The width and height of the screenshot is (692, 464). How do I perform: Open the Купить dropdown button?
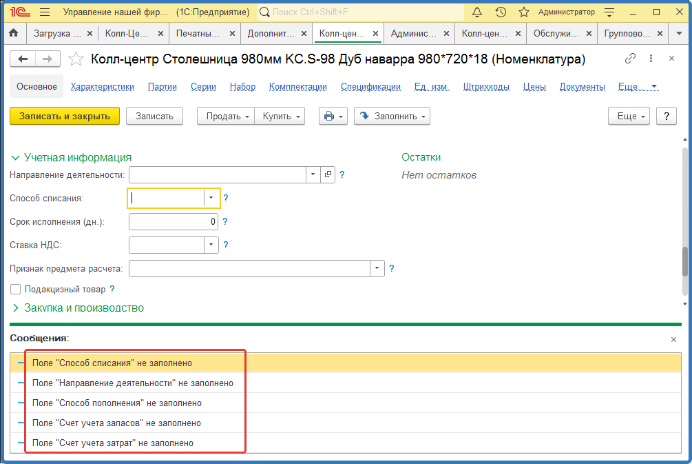click(280, 117)
